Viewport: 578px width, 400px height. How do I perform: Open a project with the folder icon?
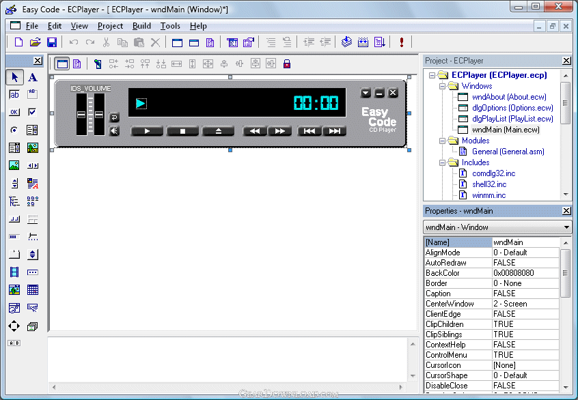click(x=35, y=42)
